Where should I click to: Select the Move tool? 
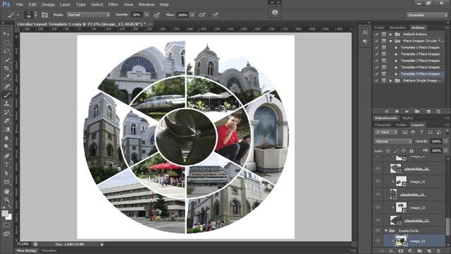coord(6,34)
